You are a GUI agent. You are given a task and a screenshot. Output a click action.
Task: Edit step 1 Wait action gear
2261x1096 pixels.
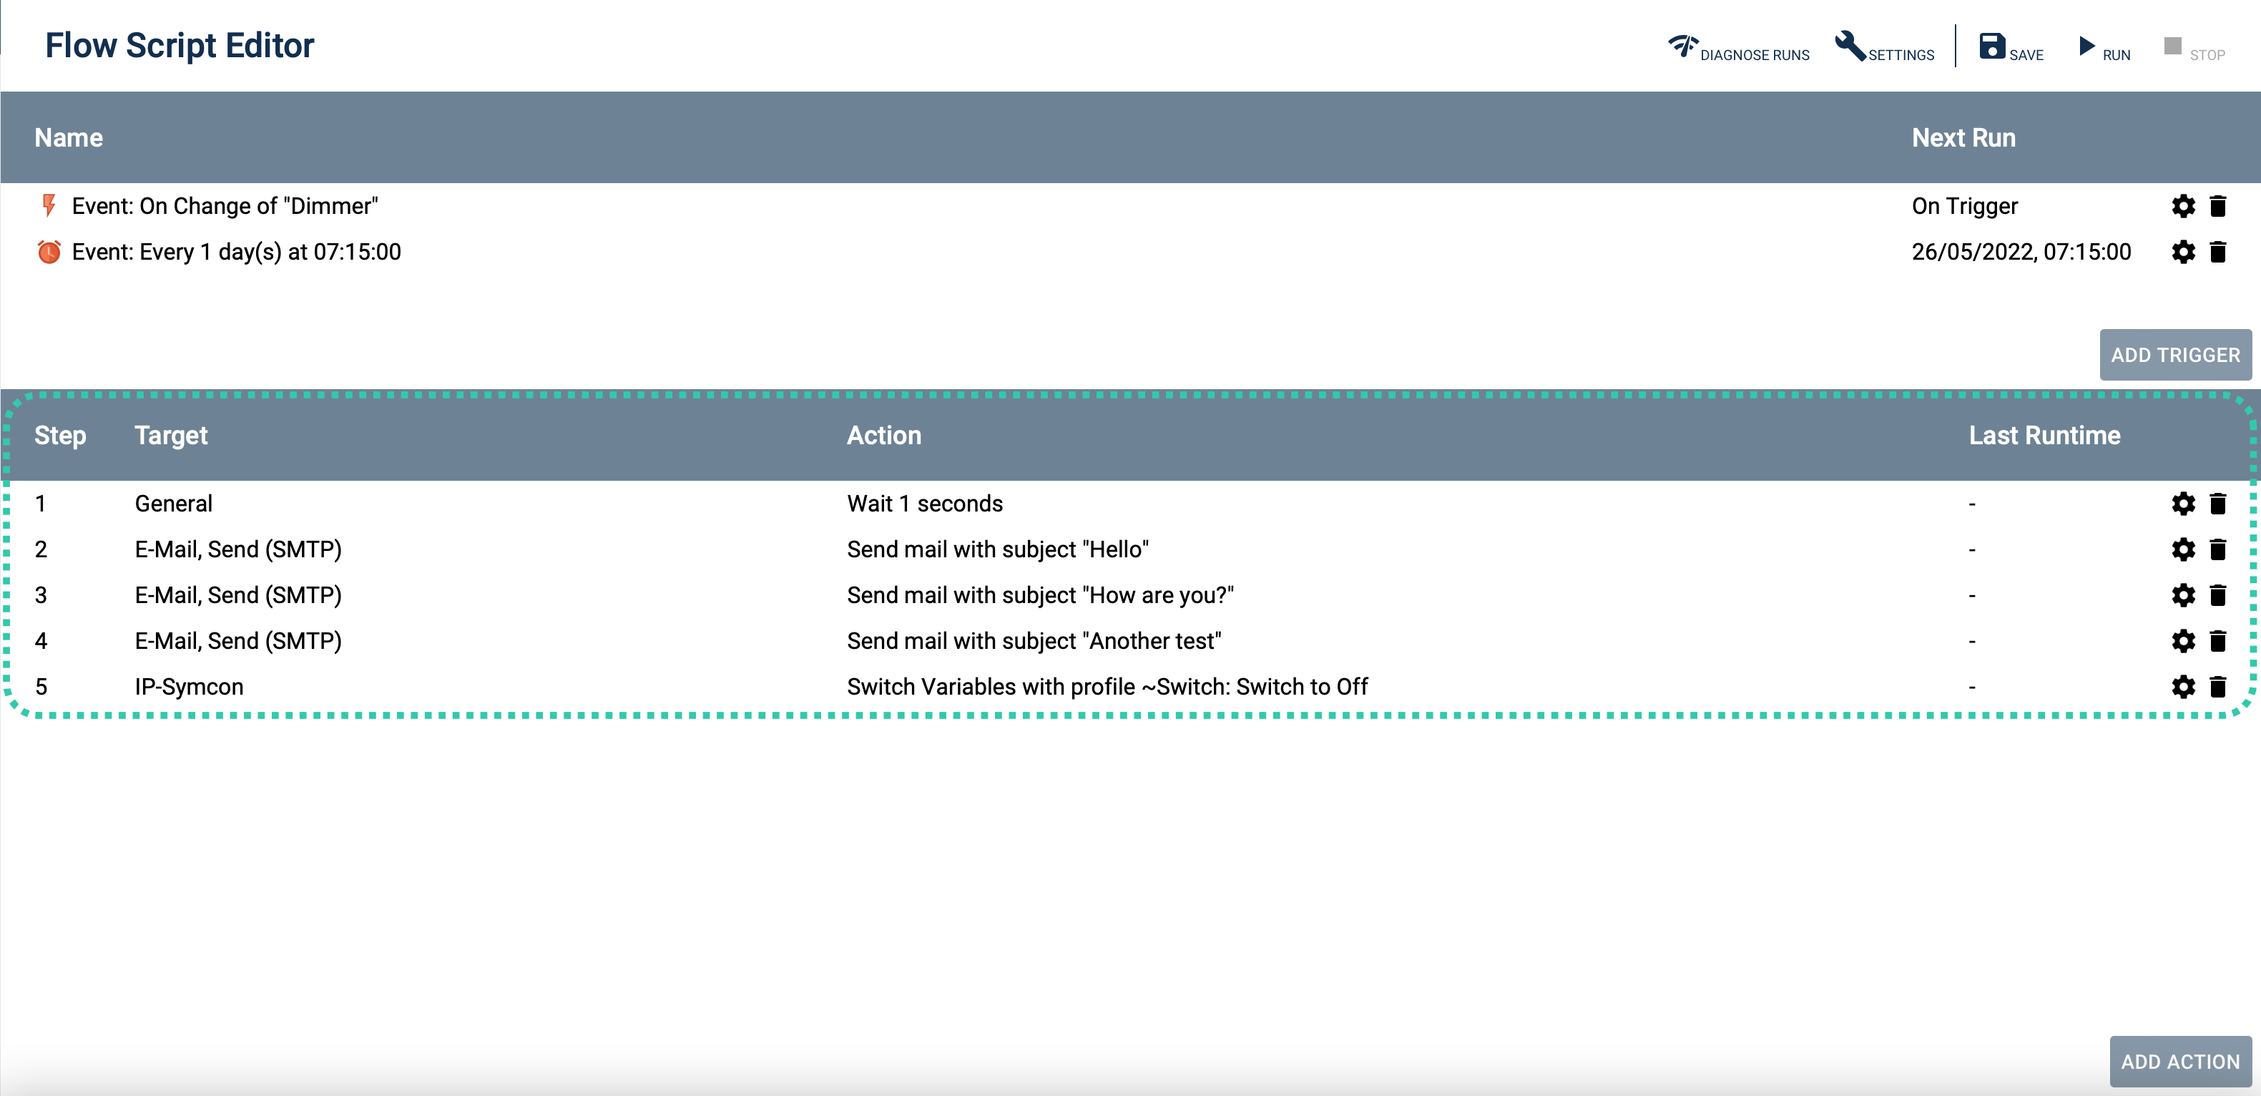[x=2183, y=503]
